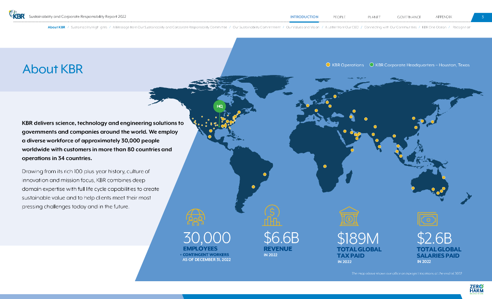Go to the Planet tab
Image resolution: width=492 pixels, height=299 pixels.
[374, 17]
